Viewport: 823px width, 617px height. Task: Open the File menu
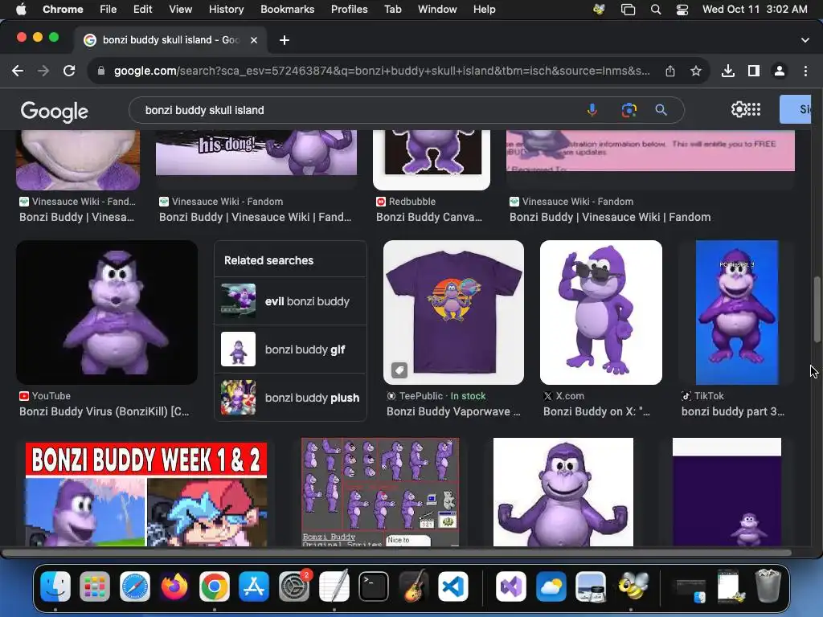[109, 9]
